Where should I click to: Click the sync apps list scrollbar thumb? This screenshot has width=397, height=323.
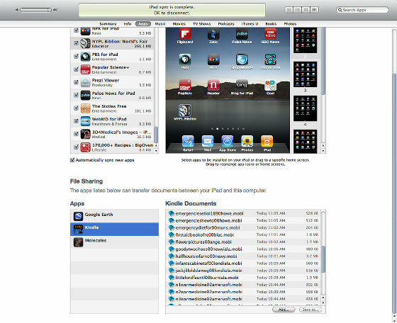click(x=156, y=135)
